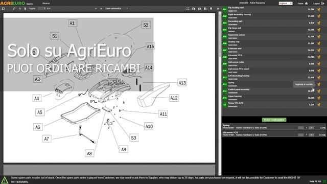Click the A6 label in the diagram
Image resolution: width=327 pixels, height=184 pixels.
37,127
